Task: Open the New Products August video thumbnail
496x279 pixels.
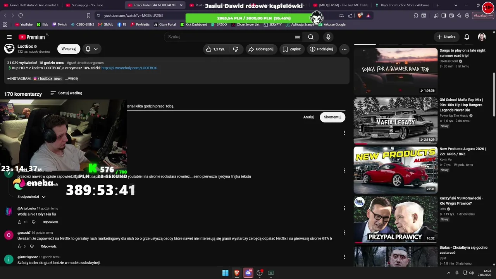Action: pos(395,170)
